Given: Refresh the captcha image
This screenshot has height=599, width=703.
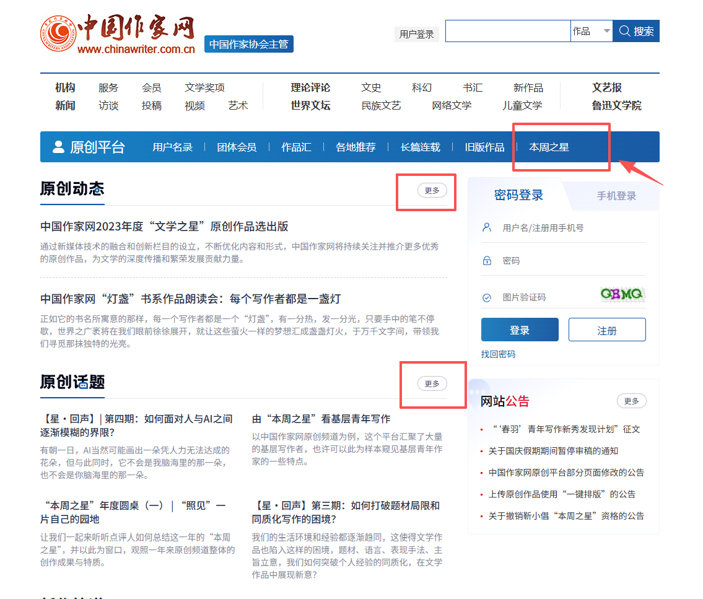Looking at the screenshot, I should point(622,295).
